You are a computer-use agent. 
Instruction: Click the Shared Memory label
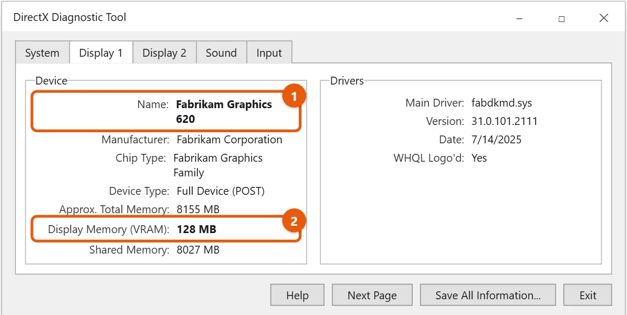(130, 250)
